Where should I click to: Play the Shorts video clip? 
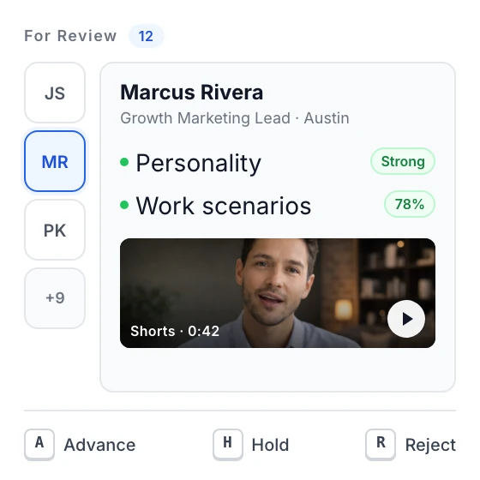(406, 319)
